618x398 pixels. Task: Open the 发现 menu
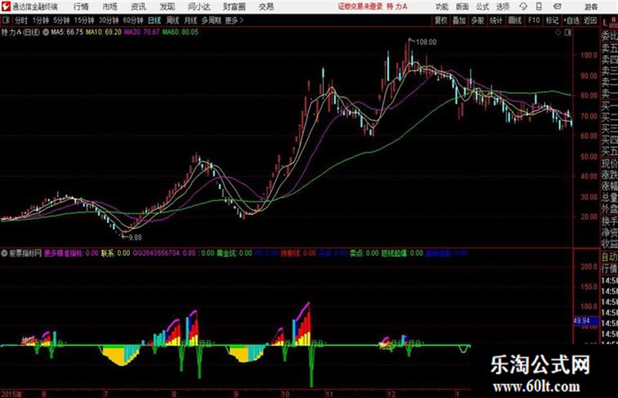click(x=167, y=7)
